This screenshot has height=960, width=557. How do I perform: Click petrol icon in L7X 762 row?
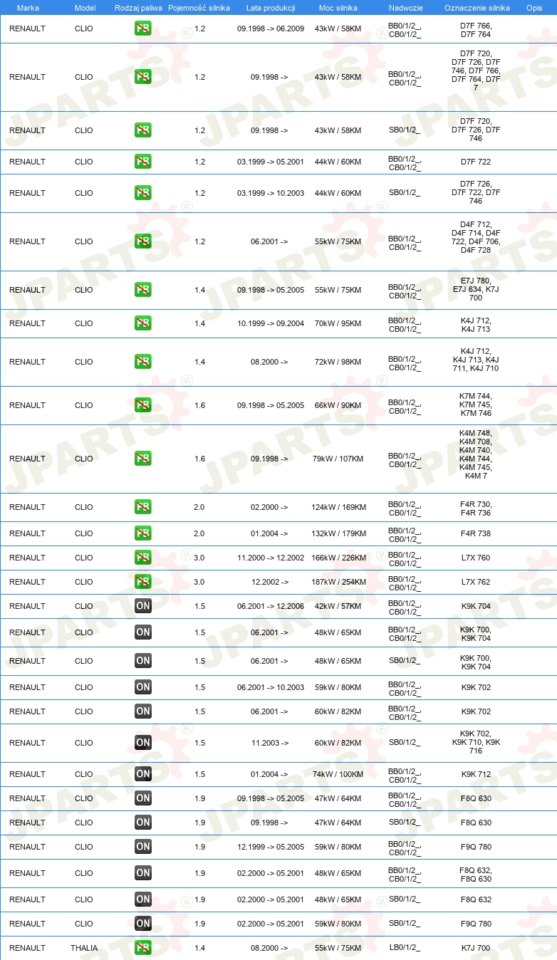coord(143,582)
